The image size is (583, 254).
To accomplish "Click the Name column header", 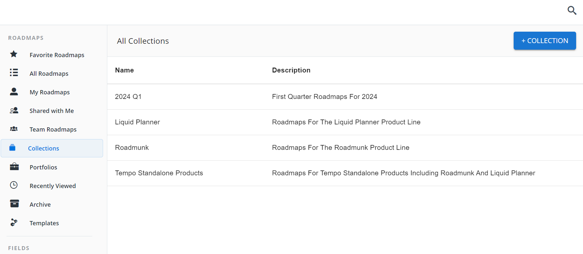I will [x=124, y=70].
